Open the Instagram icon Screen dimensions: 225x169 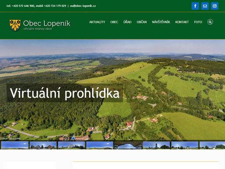[x=214, y=6]
